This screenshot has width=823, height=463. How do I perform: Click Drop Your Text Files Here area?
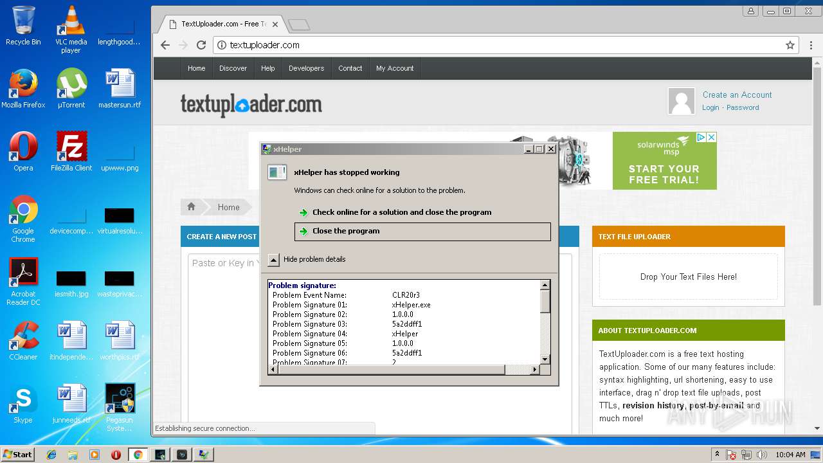(x=688, y=277)
